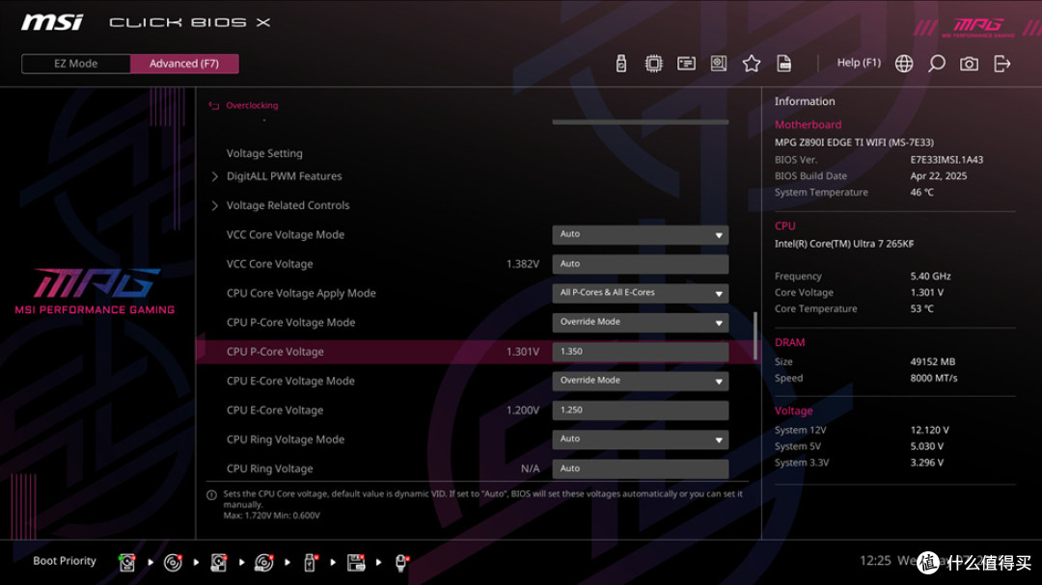1042x585 pixels.
Task: Click System 5V 5.030 V value
Action: pos(926,446)
